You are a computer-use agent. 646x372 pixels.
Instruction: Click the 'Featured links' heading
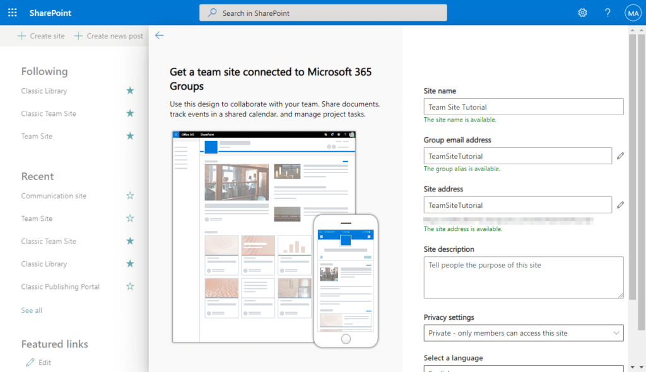(54, 344)
